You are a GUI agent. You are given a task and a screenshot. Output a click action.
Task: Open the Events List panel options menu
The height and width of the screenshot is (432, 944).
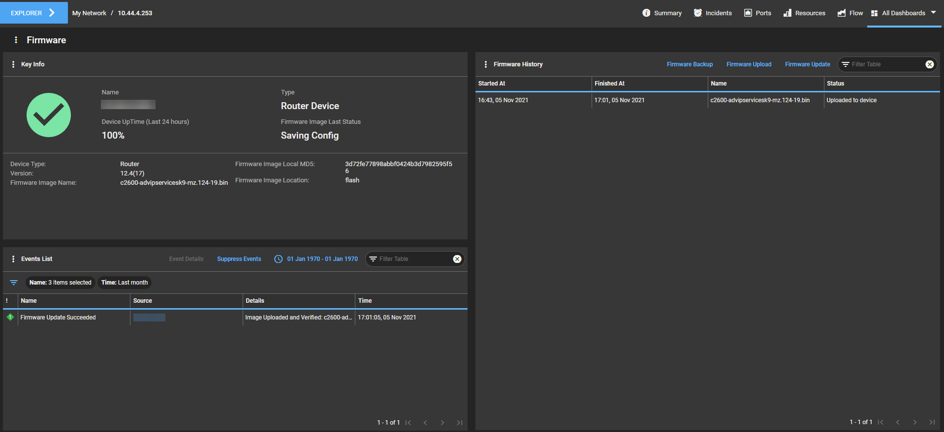click(x=13, y=259)
